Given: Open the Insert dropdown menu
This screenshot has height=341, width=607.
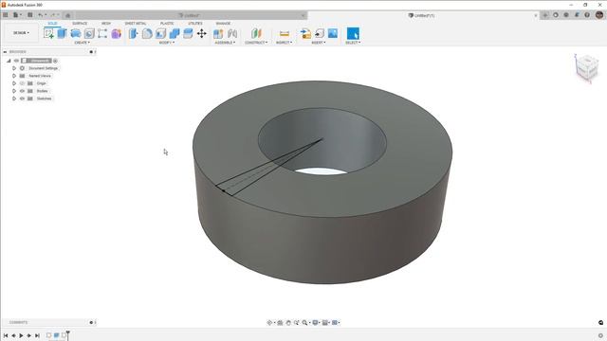Looking at the screenshot, I should [x=319, y=43].
